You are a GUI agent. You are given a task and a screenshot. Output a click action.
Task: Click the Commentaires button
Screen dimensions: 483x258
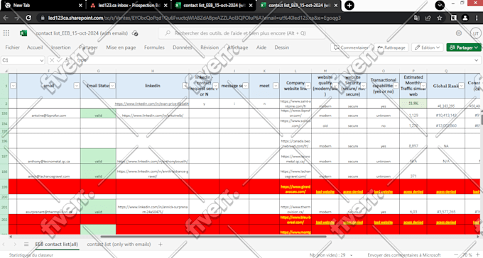[351, 47]
